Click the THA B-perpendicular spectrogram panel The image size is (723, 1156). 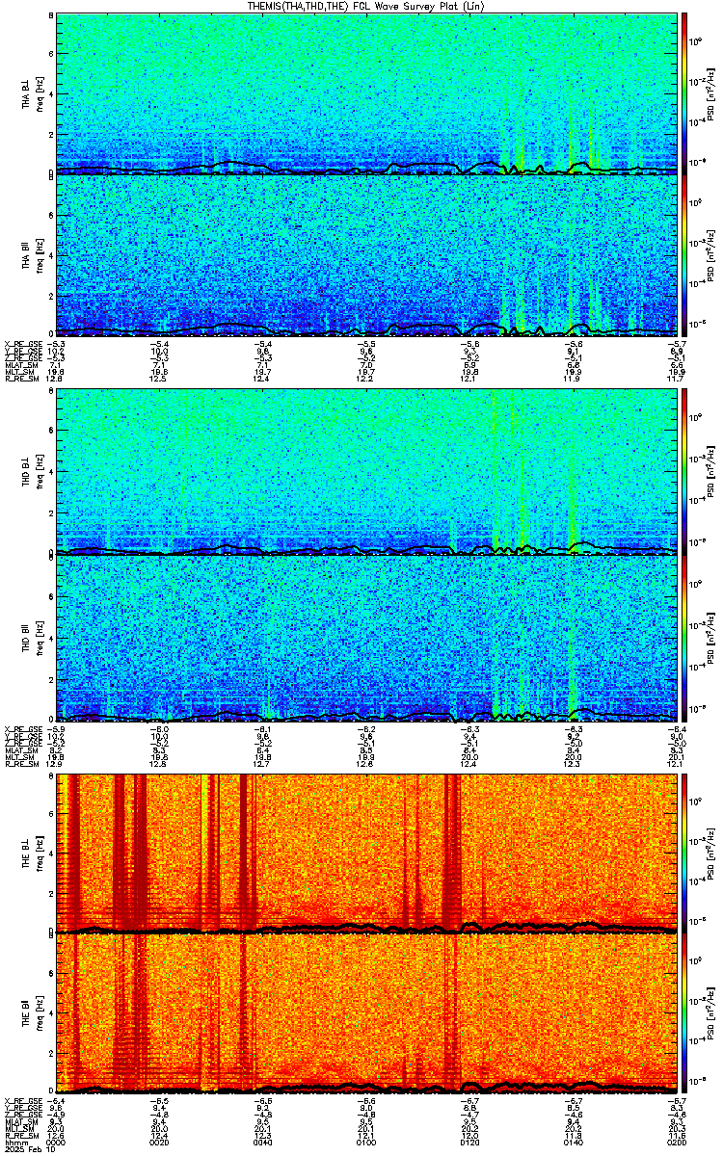364,93
